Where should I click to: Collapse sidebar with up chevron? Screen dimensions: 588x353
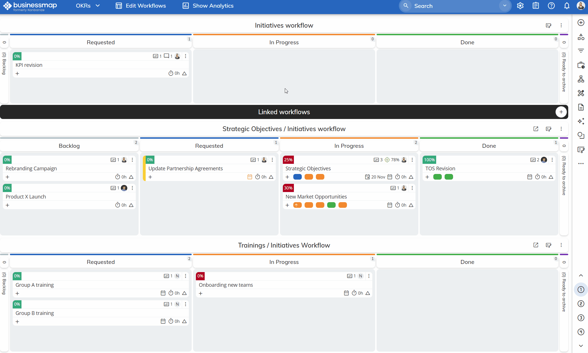click(x=581, y=275)
